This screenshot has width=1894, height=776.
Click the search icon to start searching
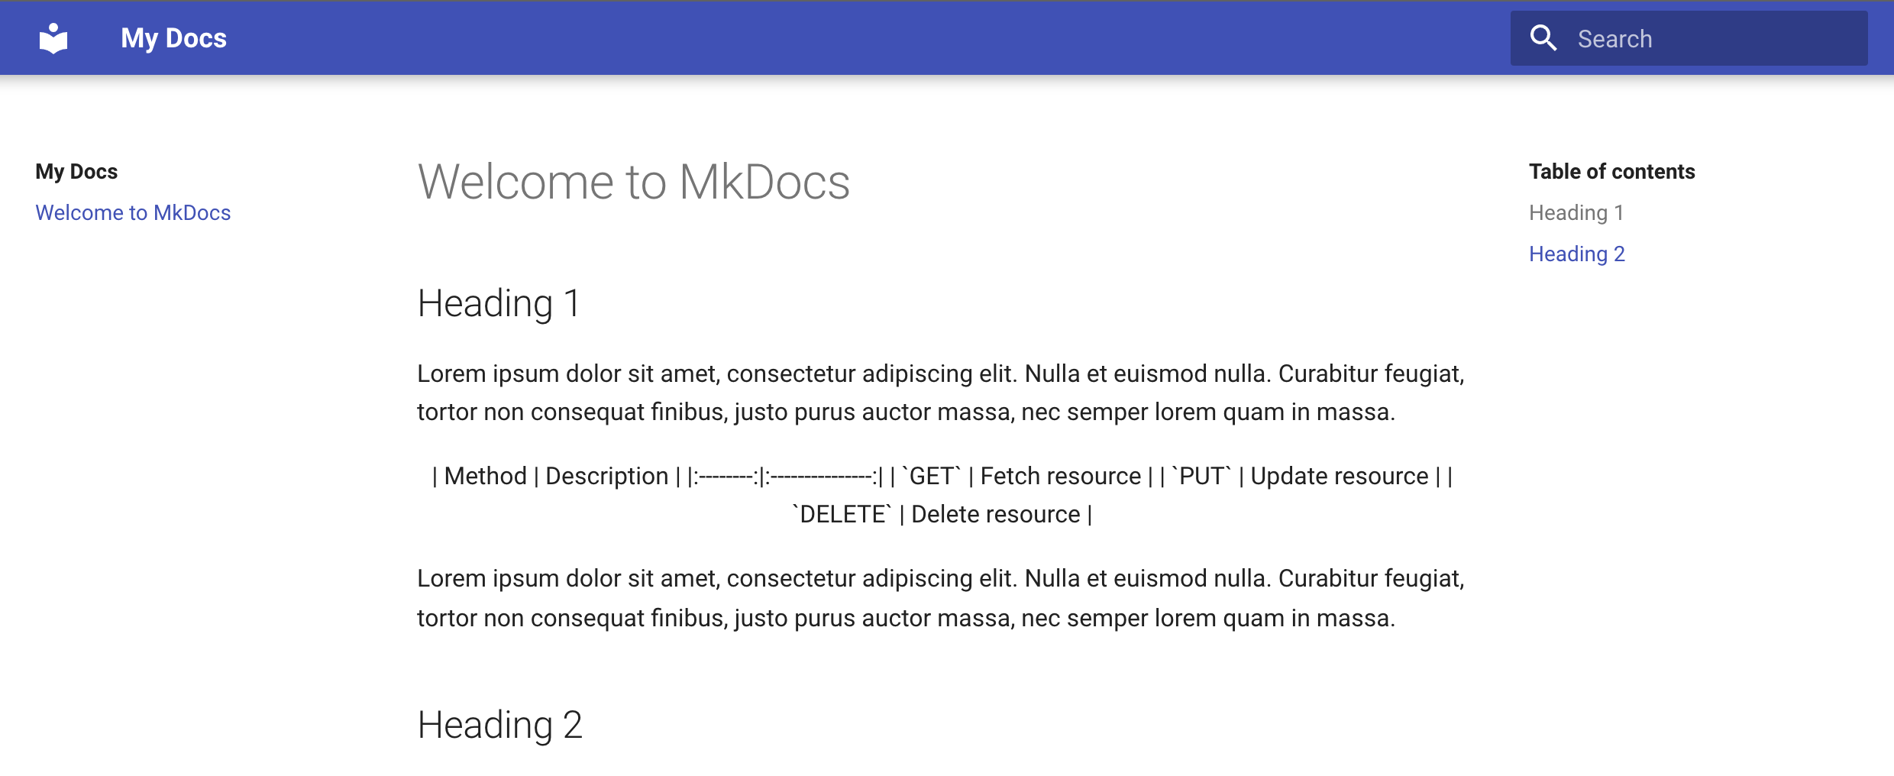pos(1544,37)
